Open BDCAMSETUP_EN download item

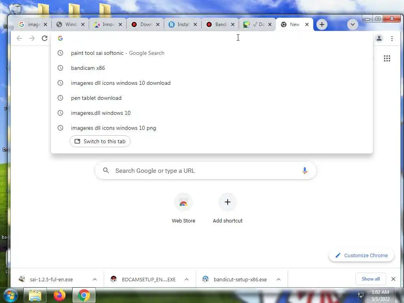click(x=149, y=279)
